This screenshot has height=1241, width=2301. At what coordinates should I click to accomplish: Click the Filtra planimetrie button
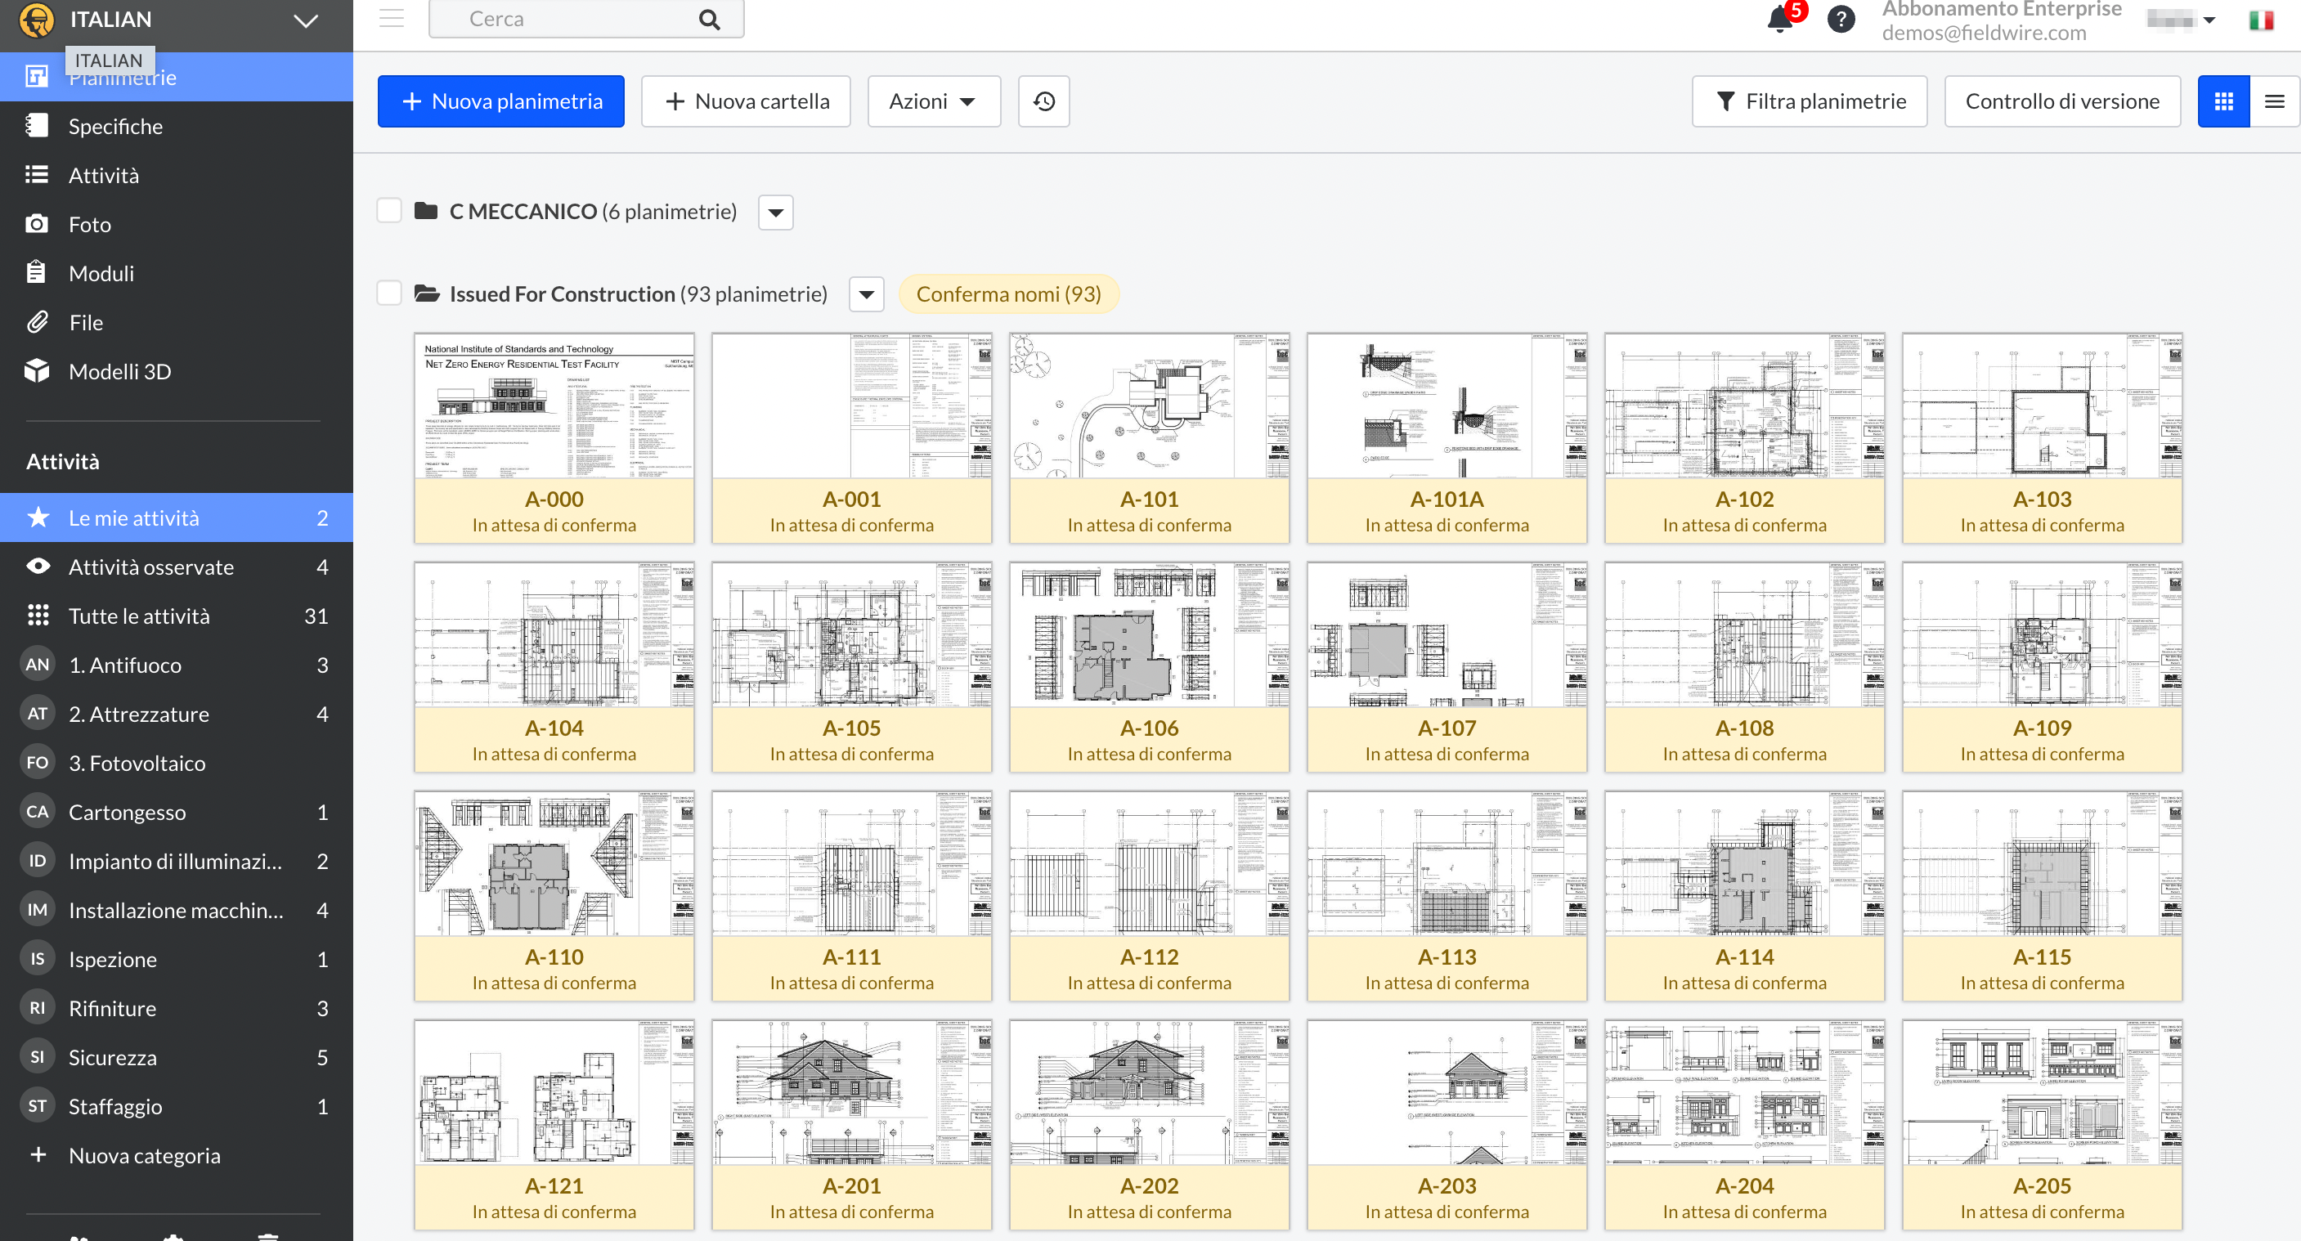coord(1809,101)
